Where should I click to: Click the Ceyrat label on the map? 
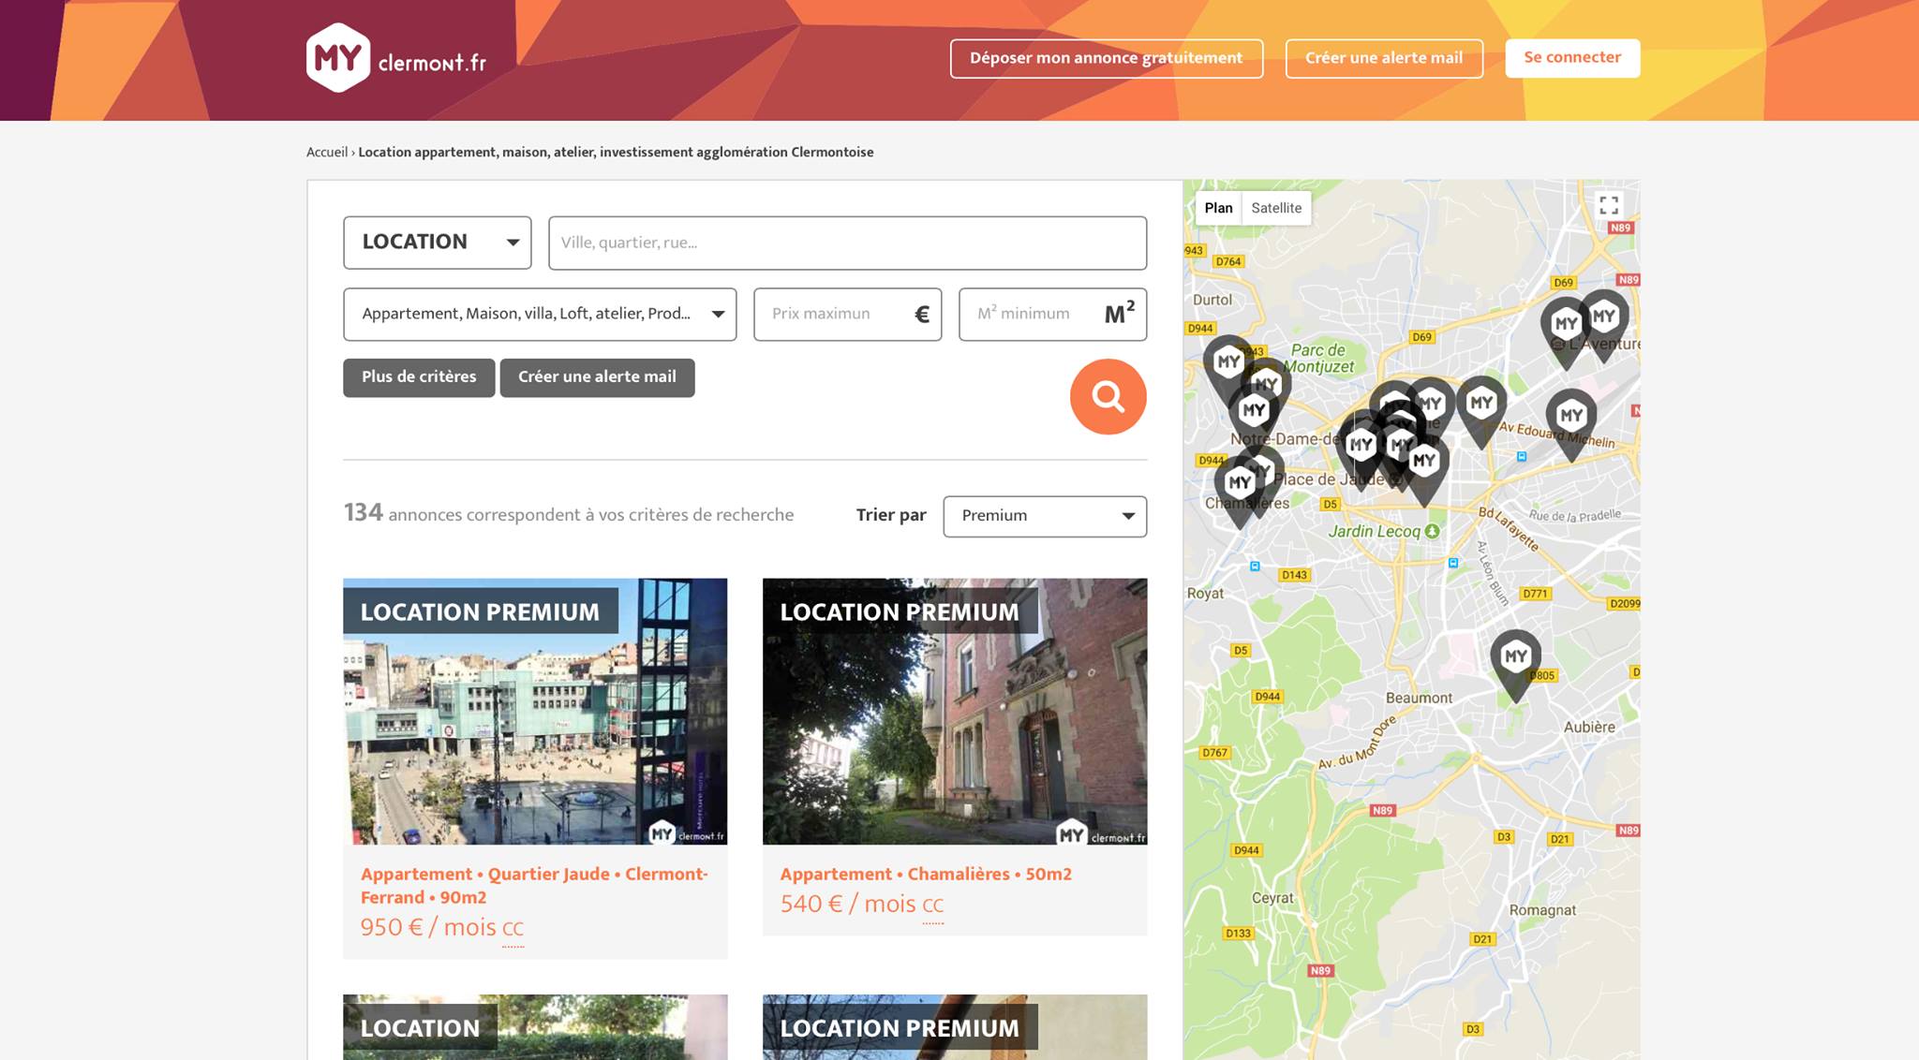1272,897
